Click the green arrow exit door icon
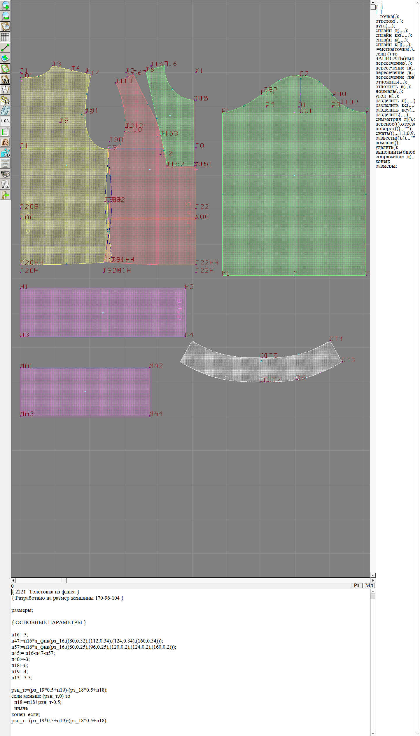This screenshot has width=420, height=736. pos(5,195)
